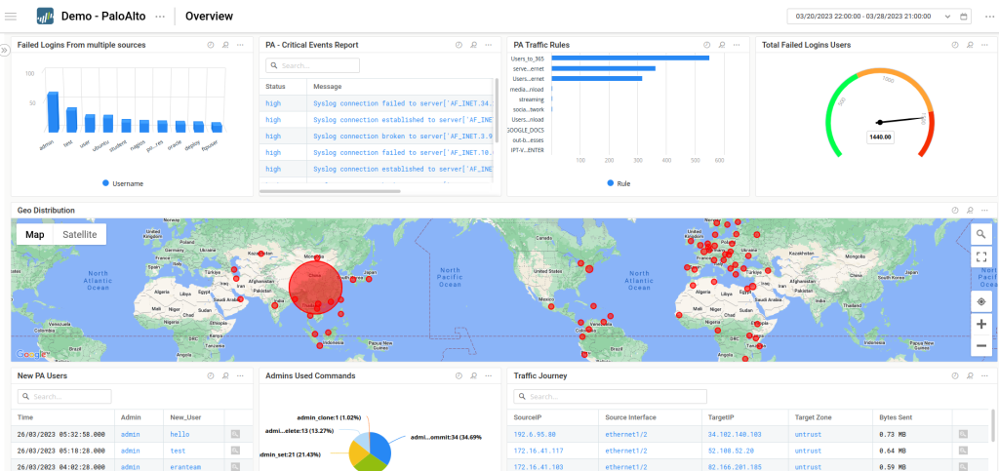This screenshot has width=999, height=471.
Task: Click the map my-location target button
Action: point(981,302)
